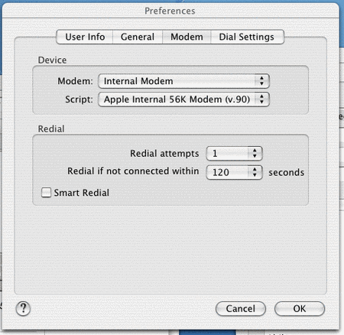
Task: Click the Cancel button
Action: tap(241, 309)
